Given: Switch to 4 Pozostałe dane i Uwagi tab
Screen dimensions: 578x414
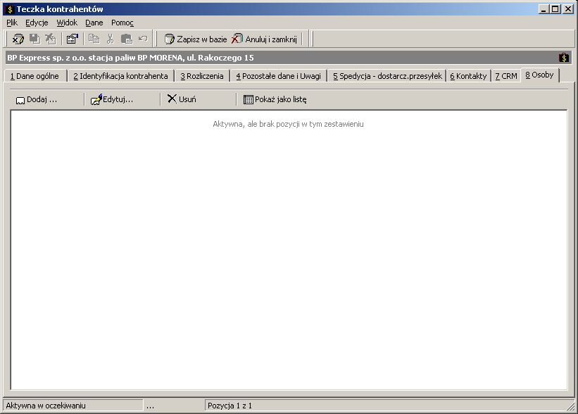Looking at the screenshot, I should 278,76.
